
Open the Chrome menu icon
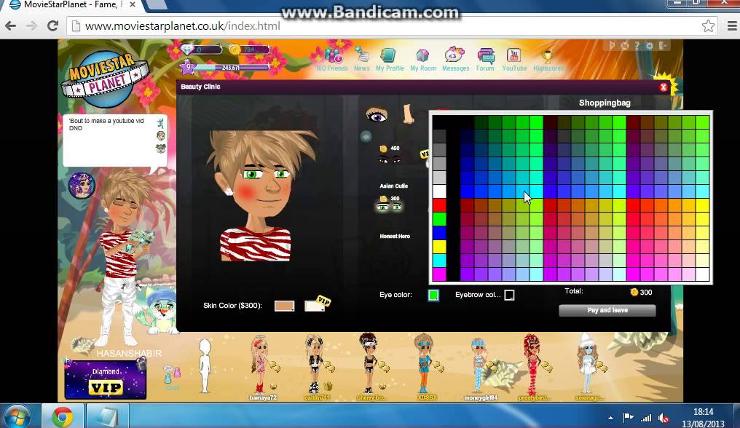pos(732,26)
